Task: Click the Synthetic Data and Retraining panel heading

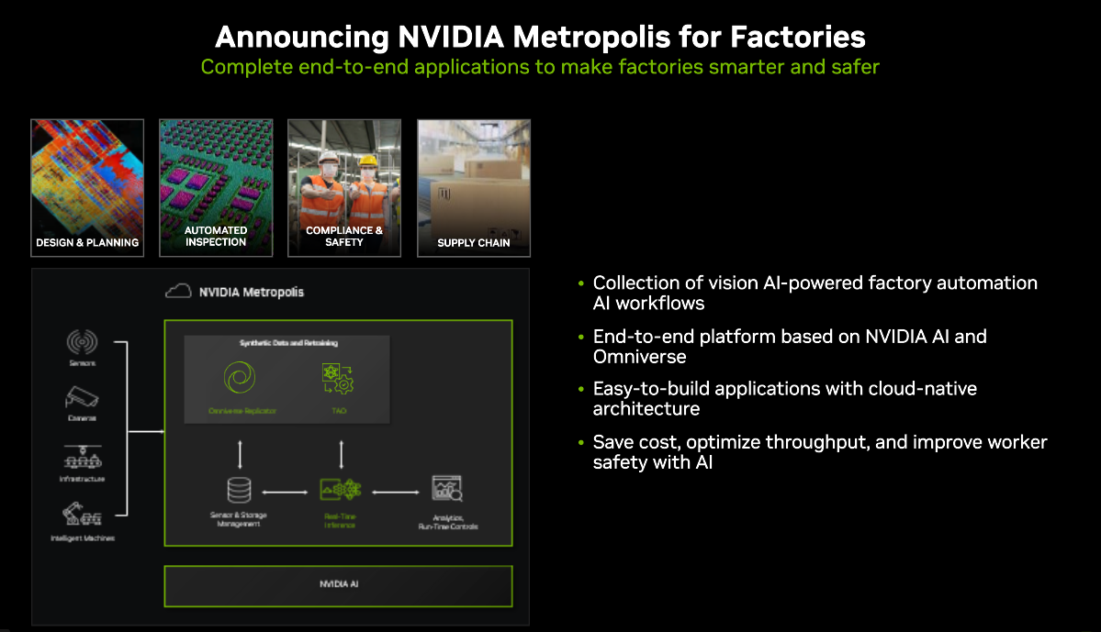Action: pos(288,343)
